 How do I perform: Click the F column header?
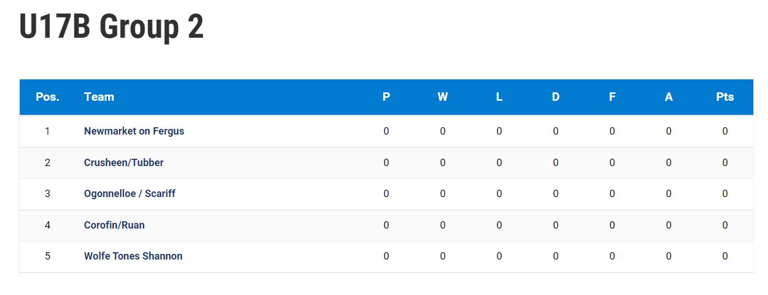click(x=612, y=97)
